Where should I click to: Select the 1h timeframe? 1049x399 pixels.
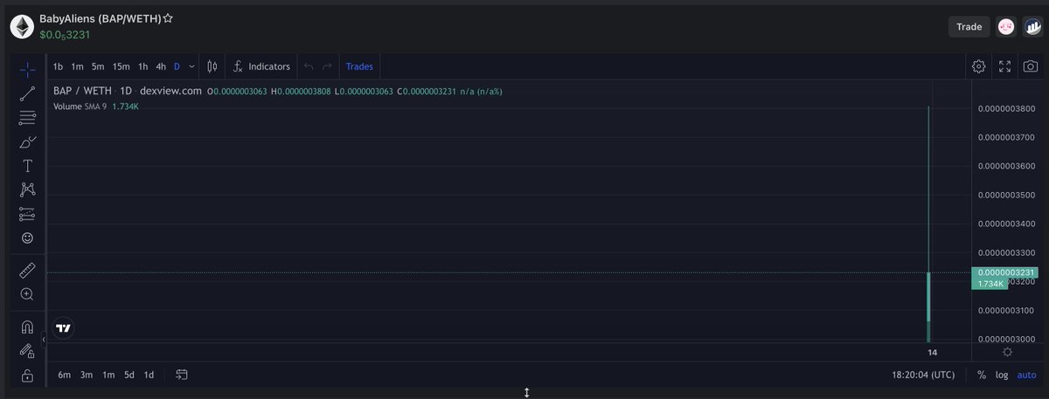(x=142, y=66)
